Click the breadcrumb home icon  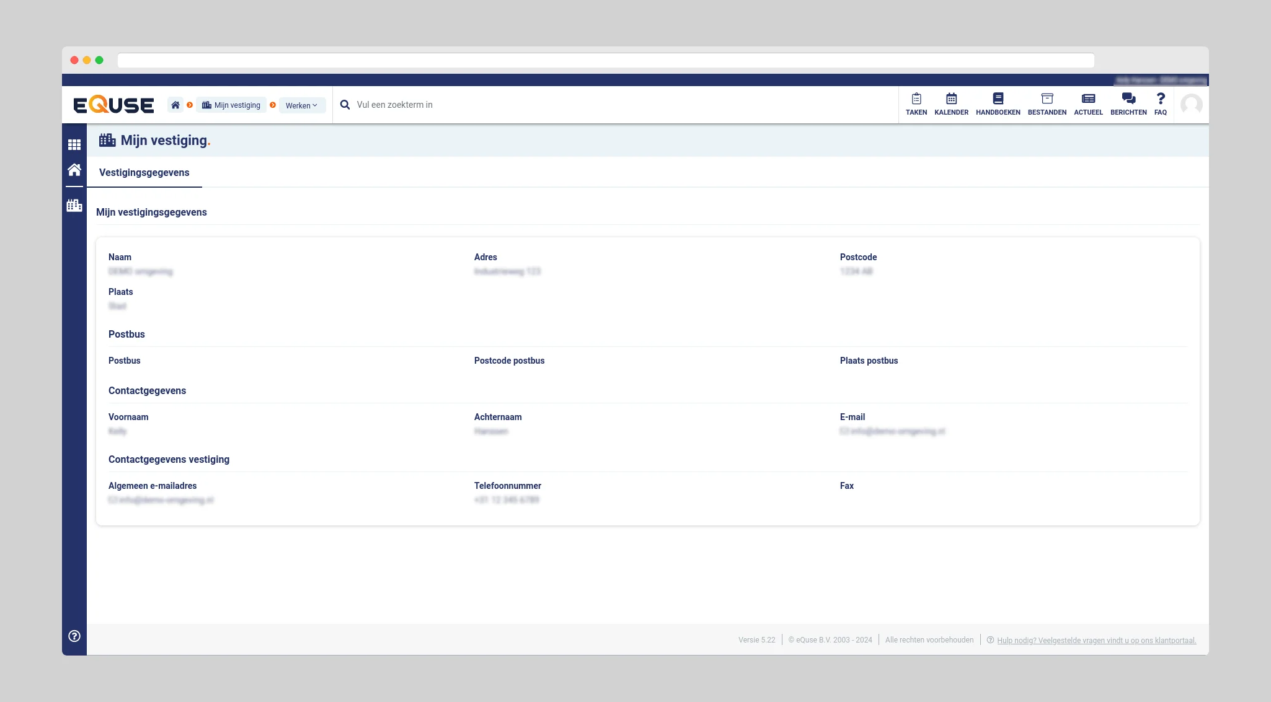[x=175, y=105]
